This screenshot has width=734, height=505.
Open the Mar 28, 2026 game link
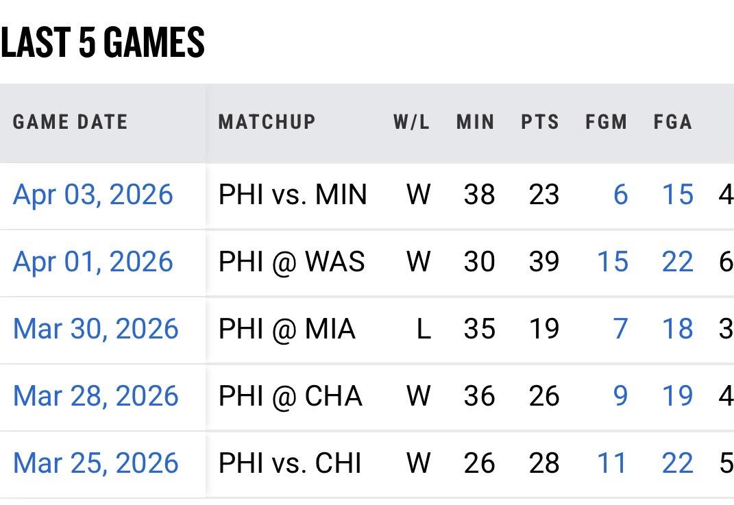click(95, 397)
